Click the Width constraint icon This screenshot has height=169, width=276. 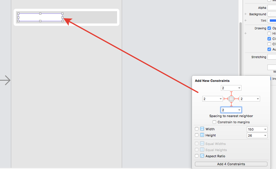pos(202,129)
